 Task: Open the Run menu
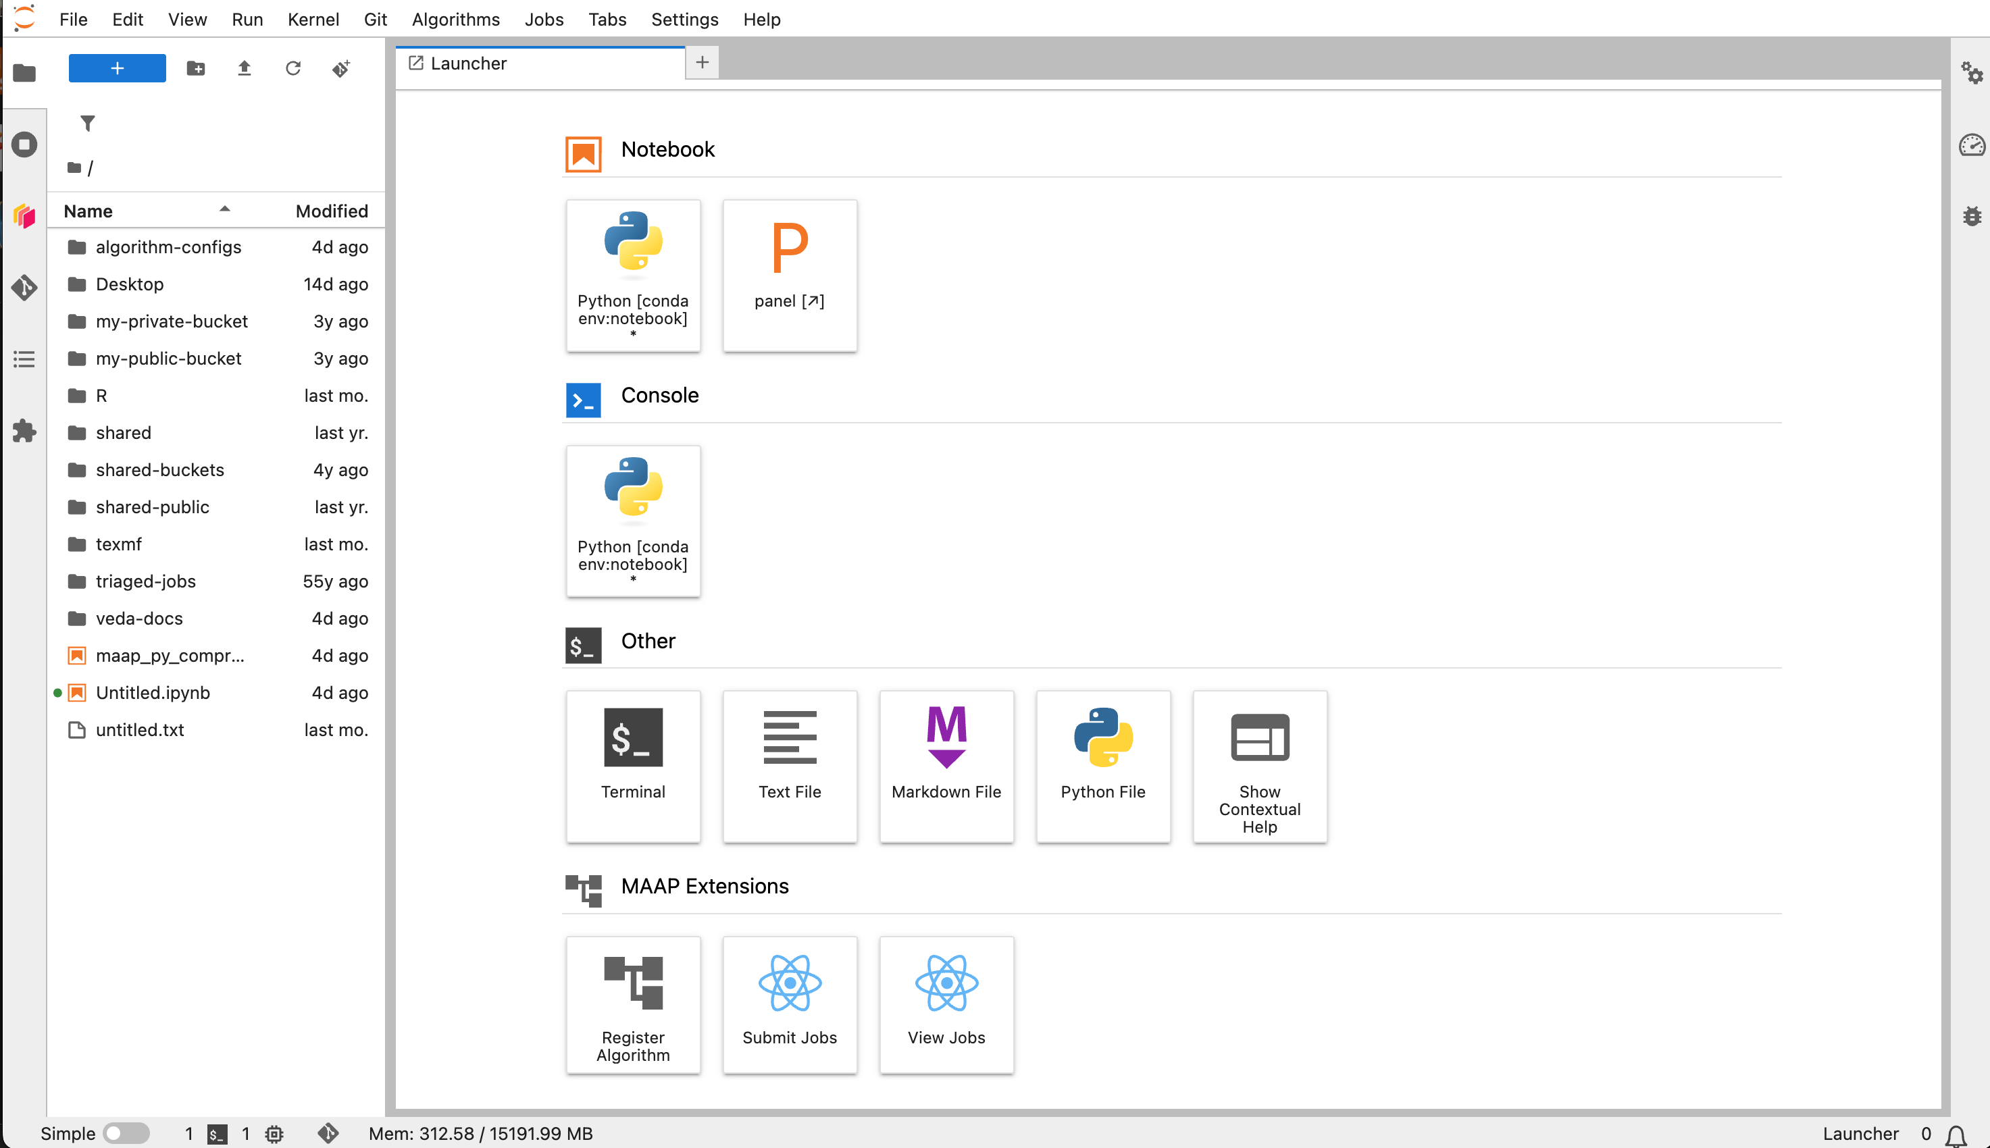point(247,19)
